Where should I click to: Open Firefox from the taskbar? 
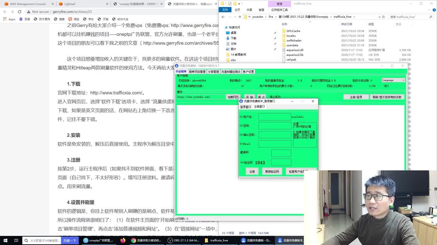(123, 240)
